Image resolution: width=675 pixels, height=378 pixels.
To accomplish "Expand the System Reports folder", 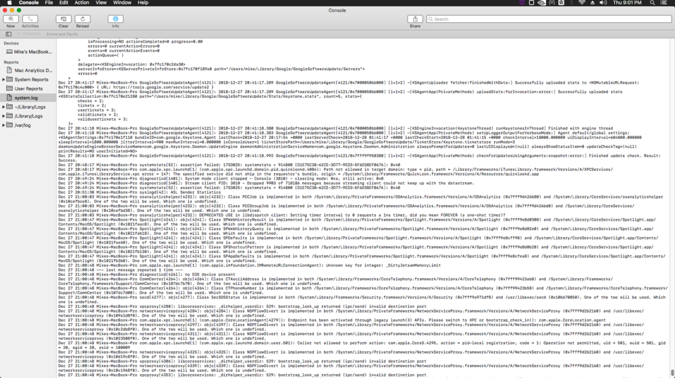I will coord(5,80).
